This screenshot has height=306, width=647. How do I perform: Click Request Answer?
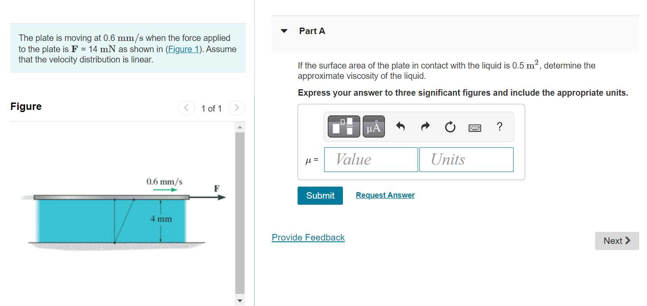pos(385,195)
